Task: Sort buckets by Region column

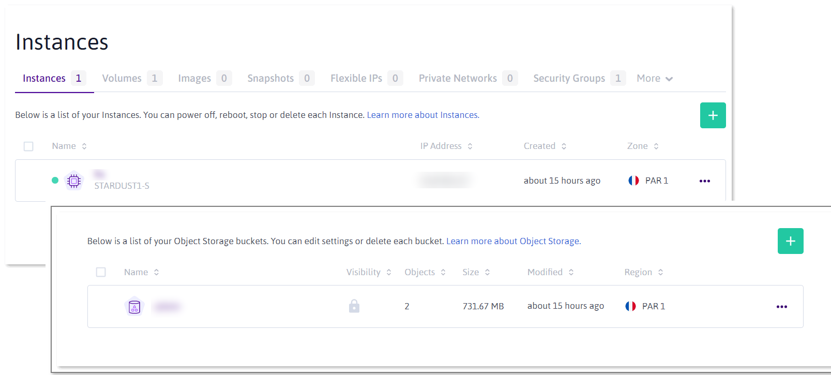Action: coord(644,272)
